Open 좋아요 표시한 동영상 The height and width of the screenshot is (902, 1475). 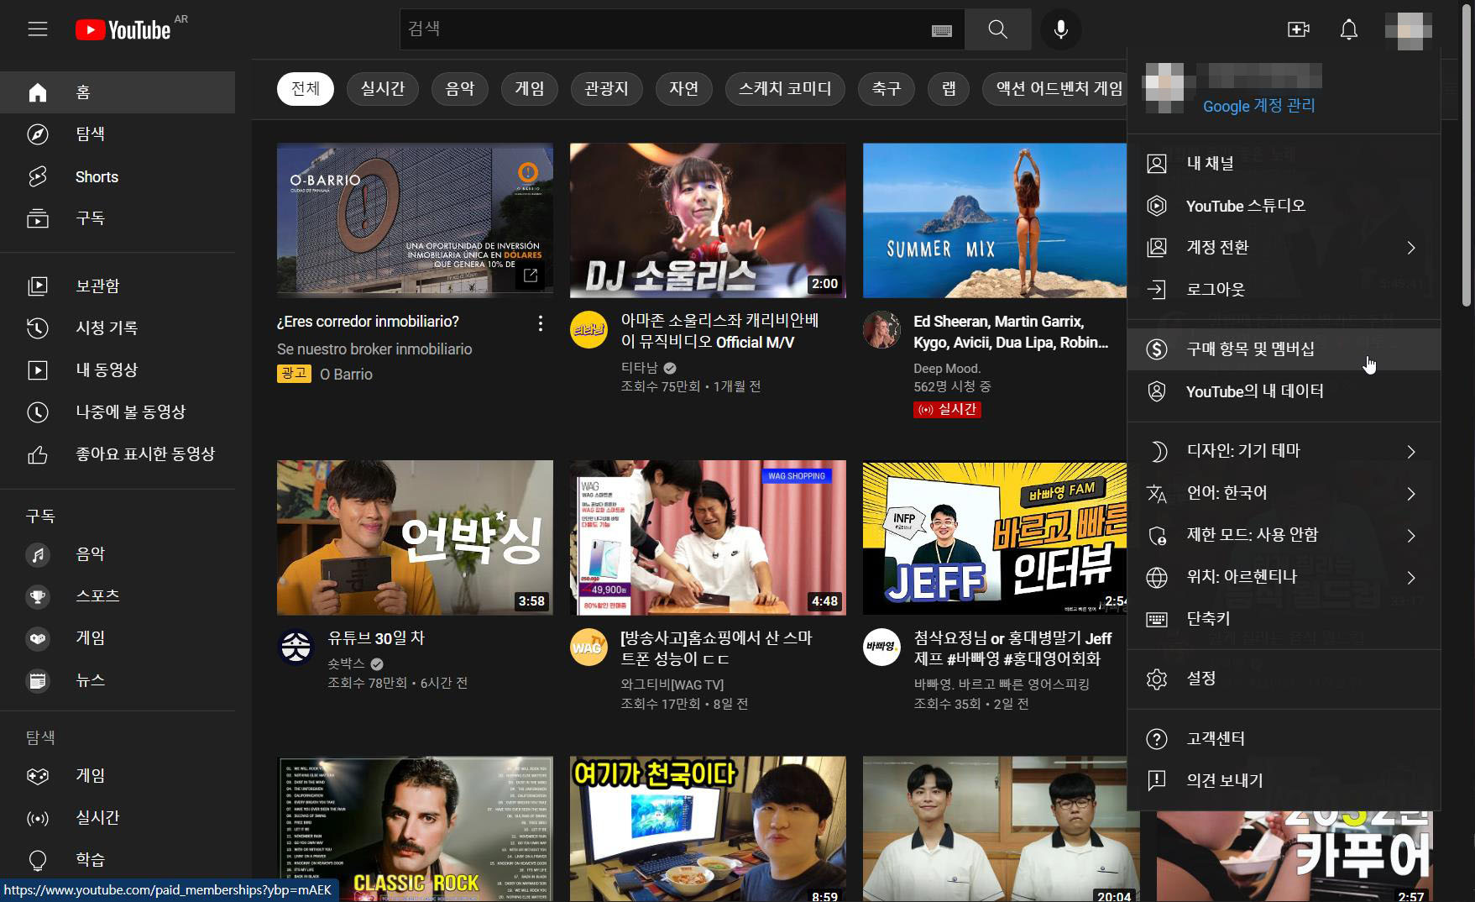point(118,454)
